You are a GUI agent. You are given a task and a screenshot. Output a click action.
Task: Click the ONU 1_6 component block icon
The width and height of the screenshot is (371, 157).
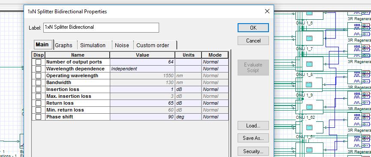[x=309, y=12]
